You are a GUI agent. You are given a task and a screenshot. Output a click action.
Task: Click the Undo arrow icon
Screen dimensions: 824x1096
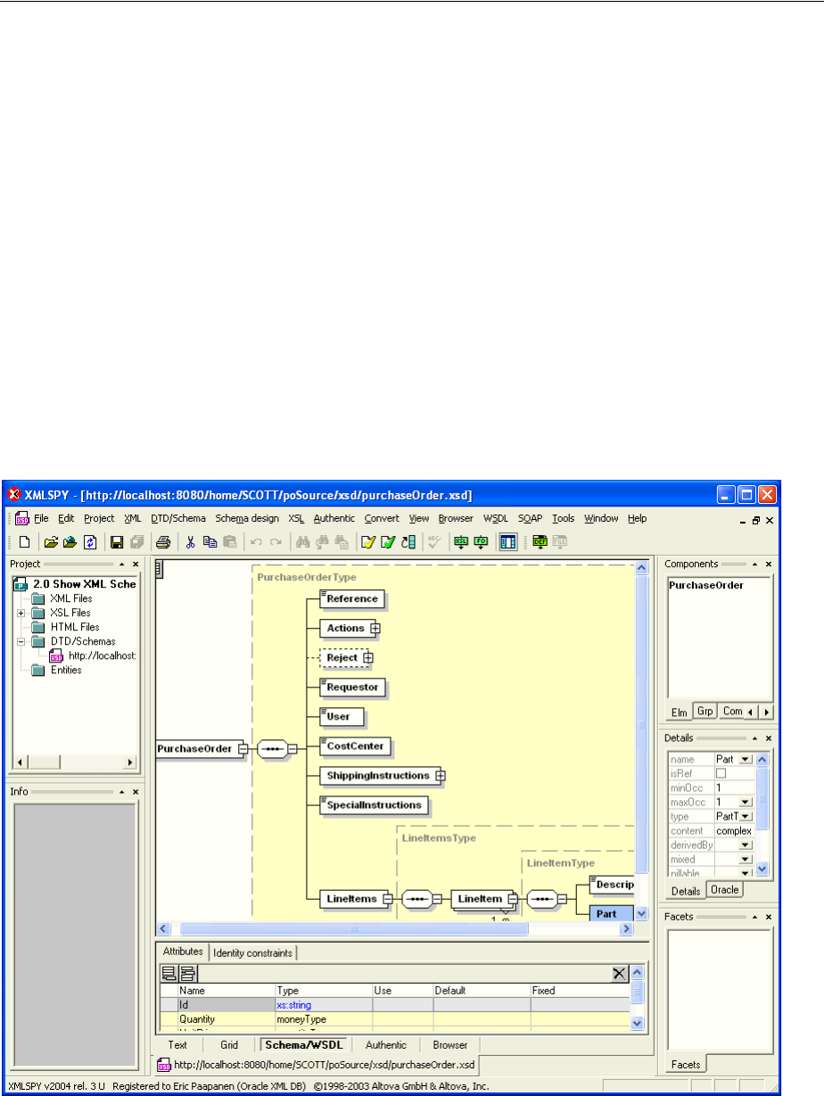pyautogui.click(x=256, y=541)
